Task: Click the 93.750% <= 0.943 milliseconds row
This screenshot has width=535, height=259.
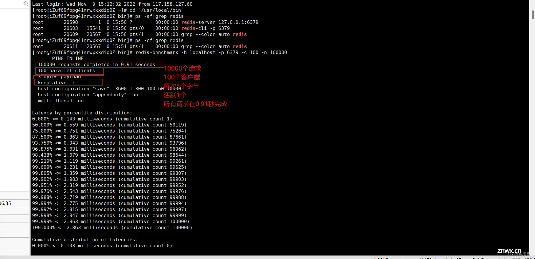Action: click(x=109, y=143)
